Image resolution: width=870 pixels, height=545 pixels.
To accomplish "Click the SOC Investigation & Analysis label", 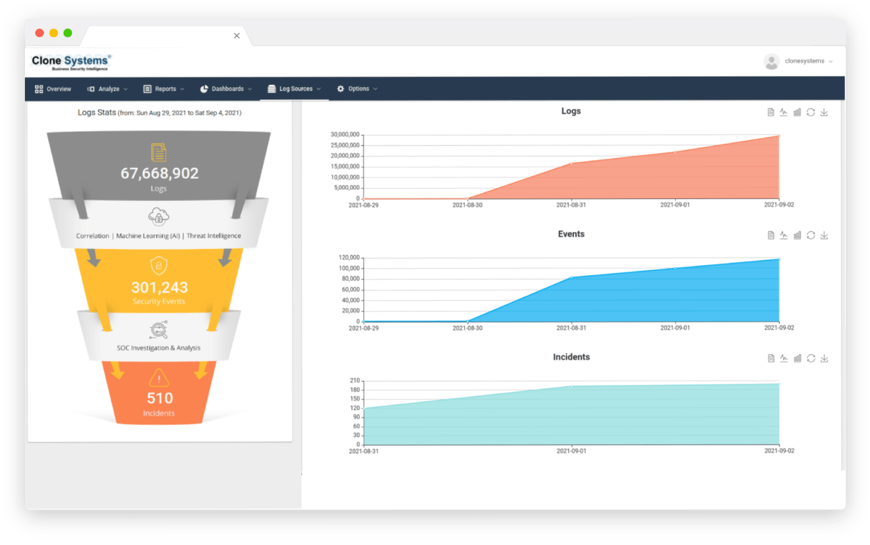I will [158, 348].
